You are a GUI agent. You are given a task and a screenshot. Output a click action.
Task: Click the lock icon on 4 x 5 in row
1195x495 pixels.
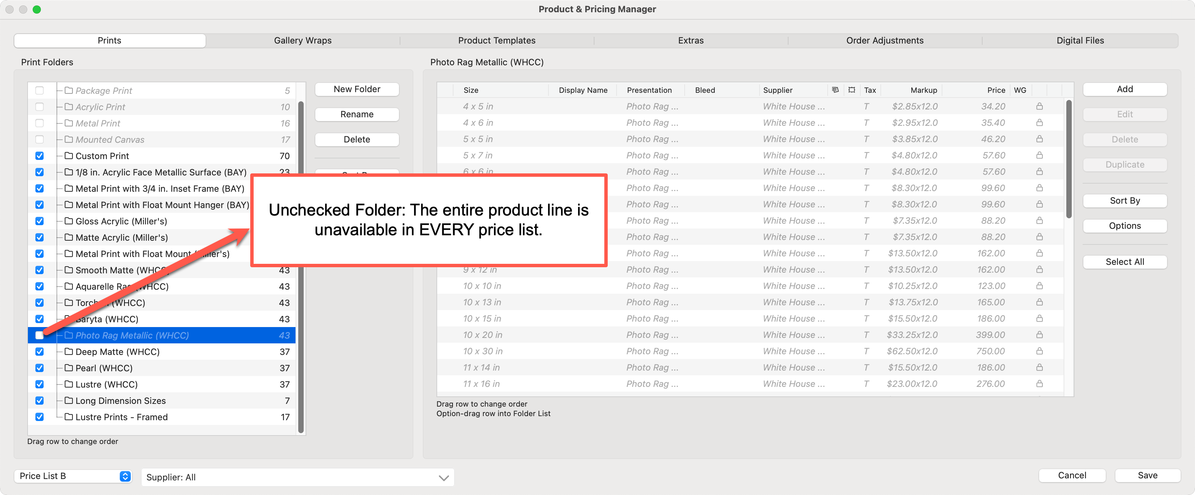1039,106
